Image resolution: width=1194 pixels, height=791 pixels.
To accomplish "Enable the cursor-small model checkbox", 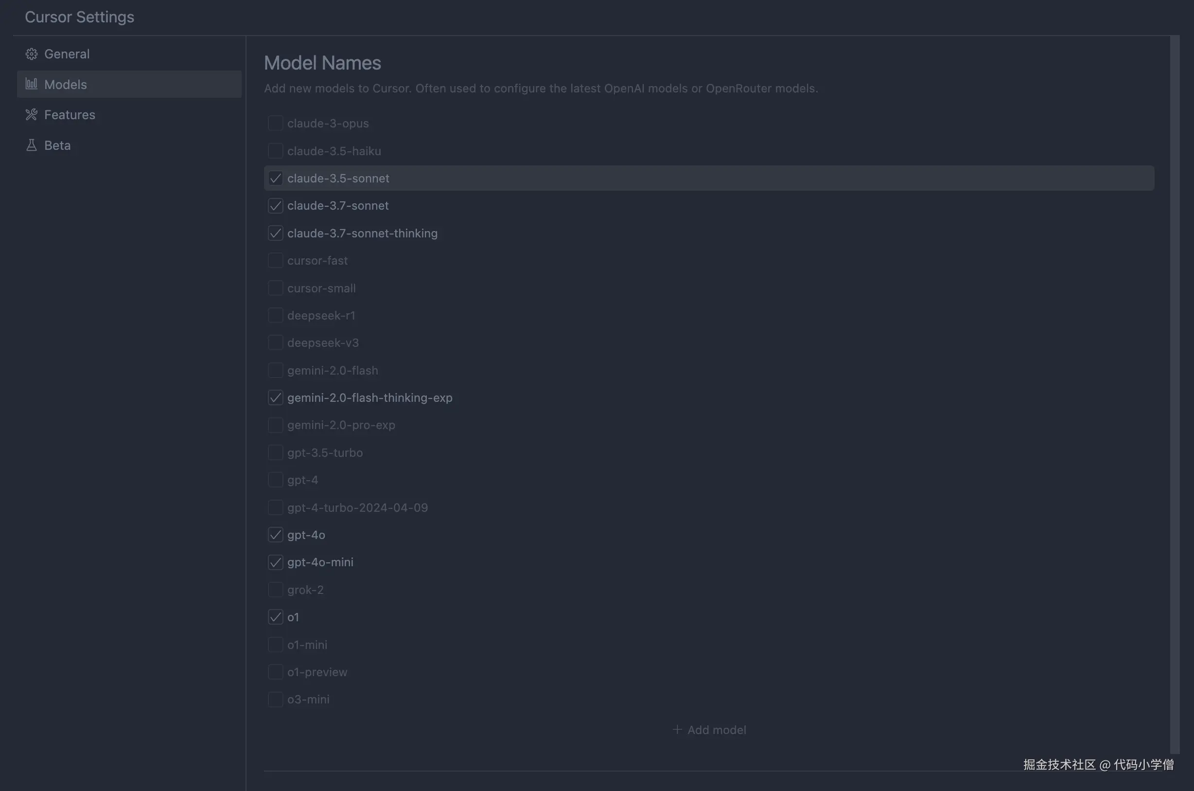I will [275, 288].
